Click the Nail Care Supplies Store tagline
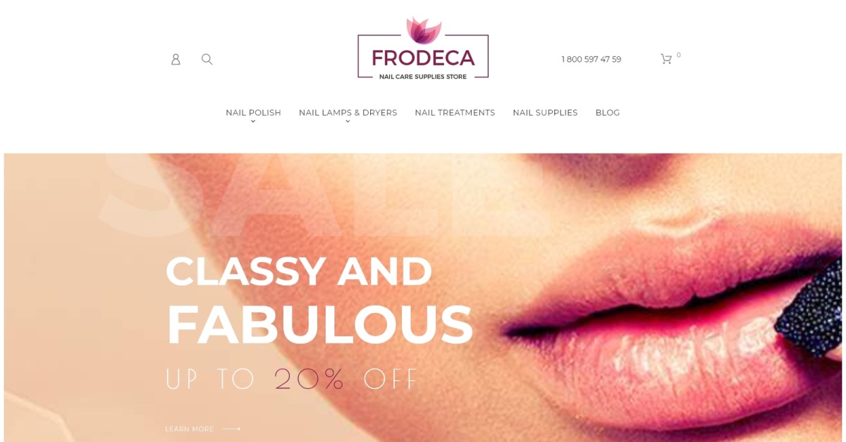Viewport: 846px width, 442px height. [x=423, y=76]
